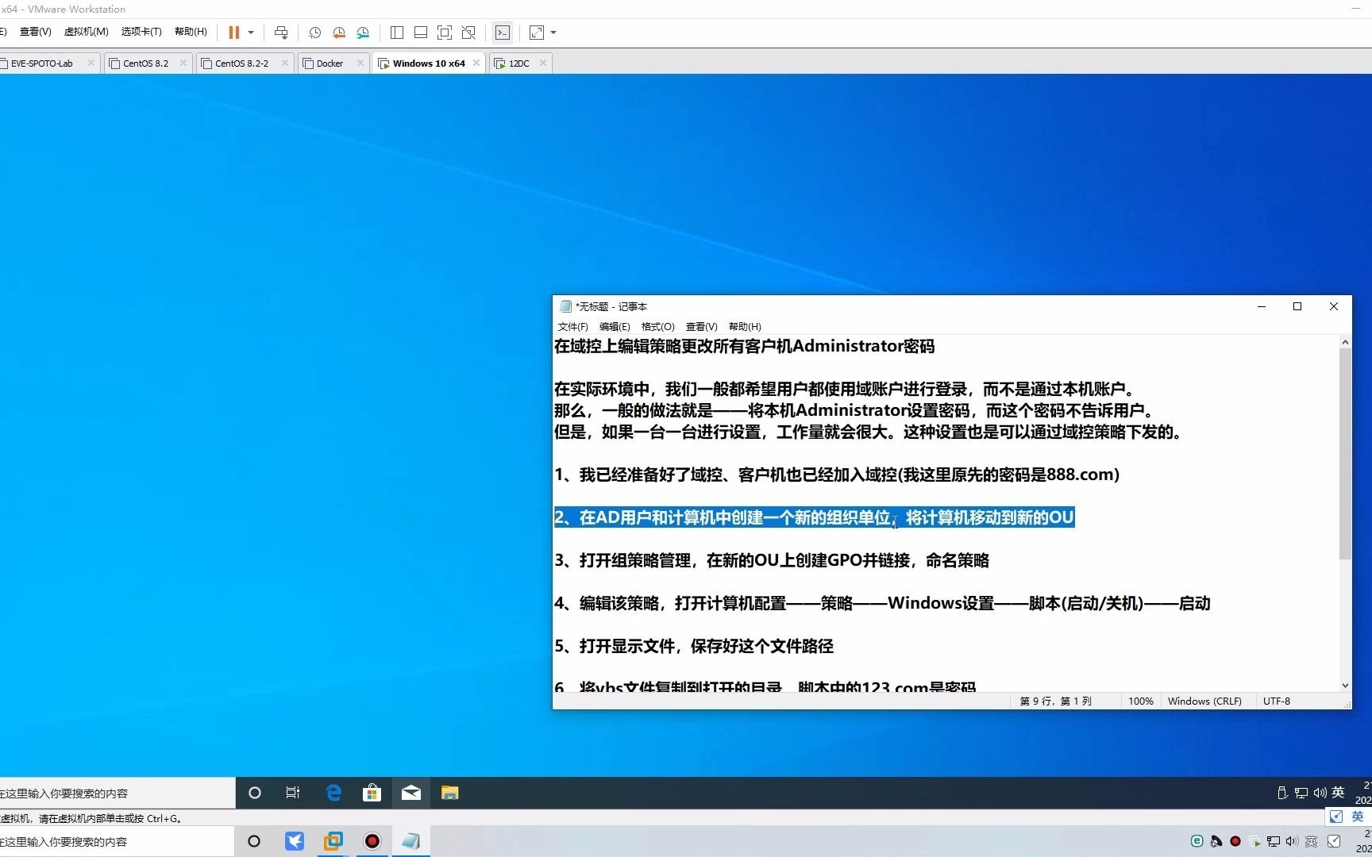
Task: Open Notepad's 文件(F) menu
Action: tap(572, 327)
